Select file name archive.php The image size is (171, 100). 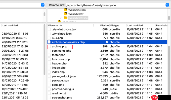[x=59, y=46]
